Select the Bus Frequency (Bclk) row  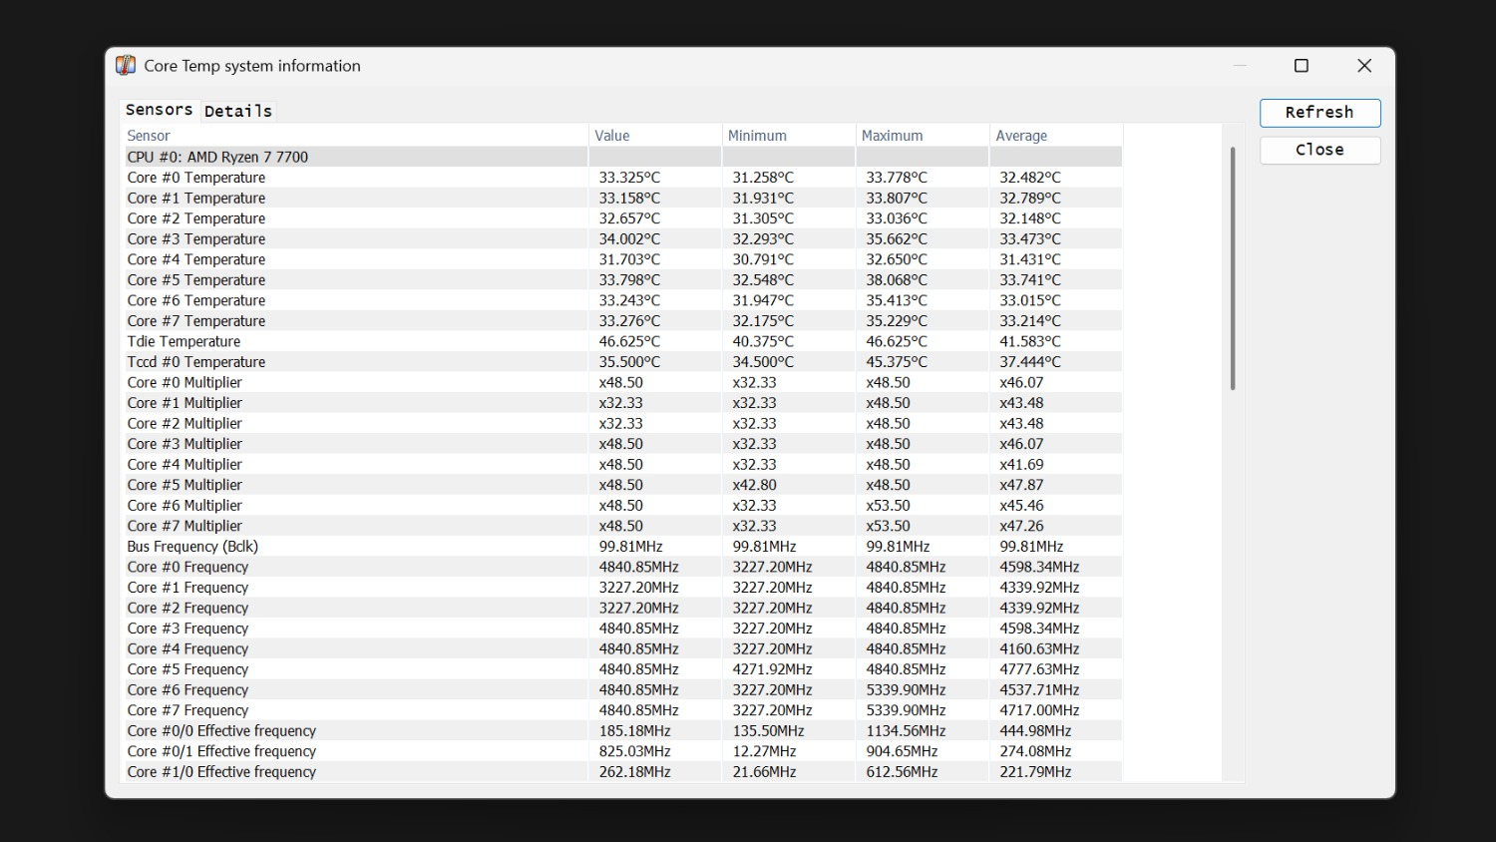(622, 546)
